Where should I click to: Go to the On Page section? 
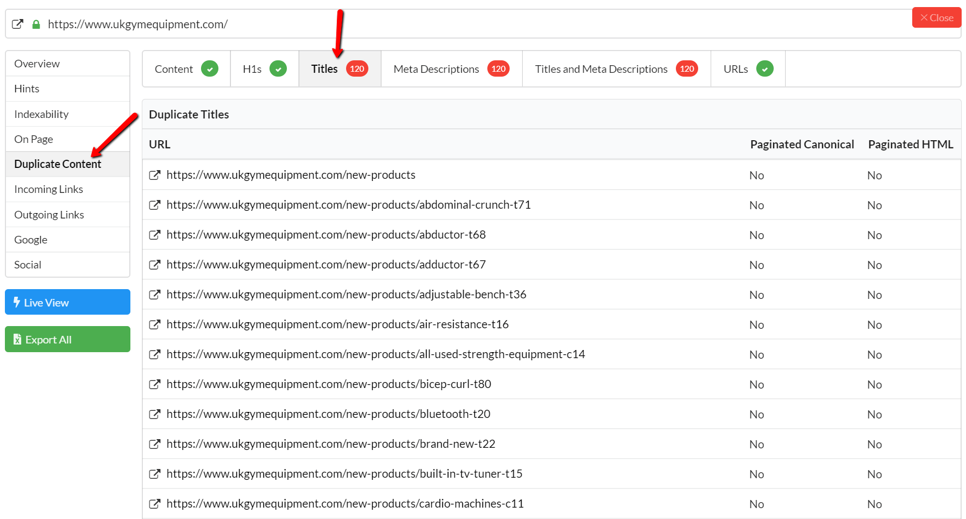68,139
